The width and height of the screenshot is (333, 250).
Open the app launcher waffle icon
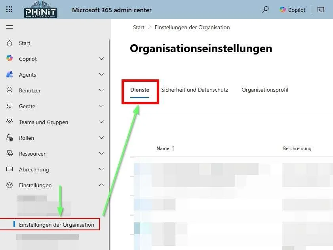coord(10,10)
